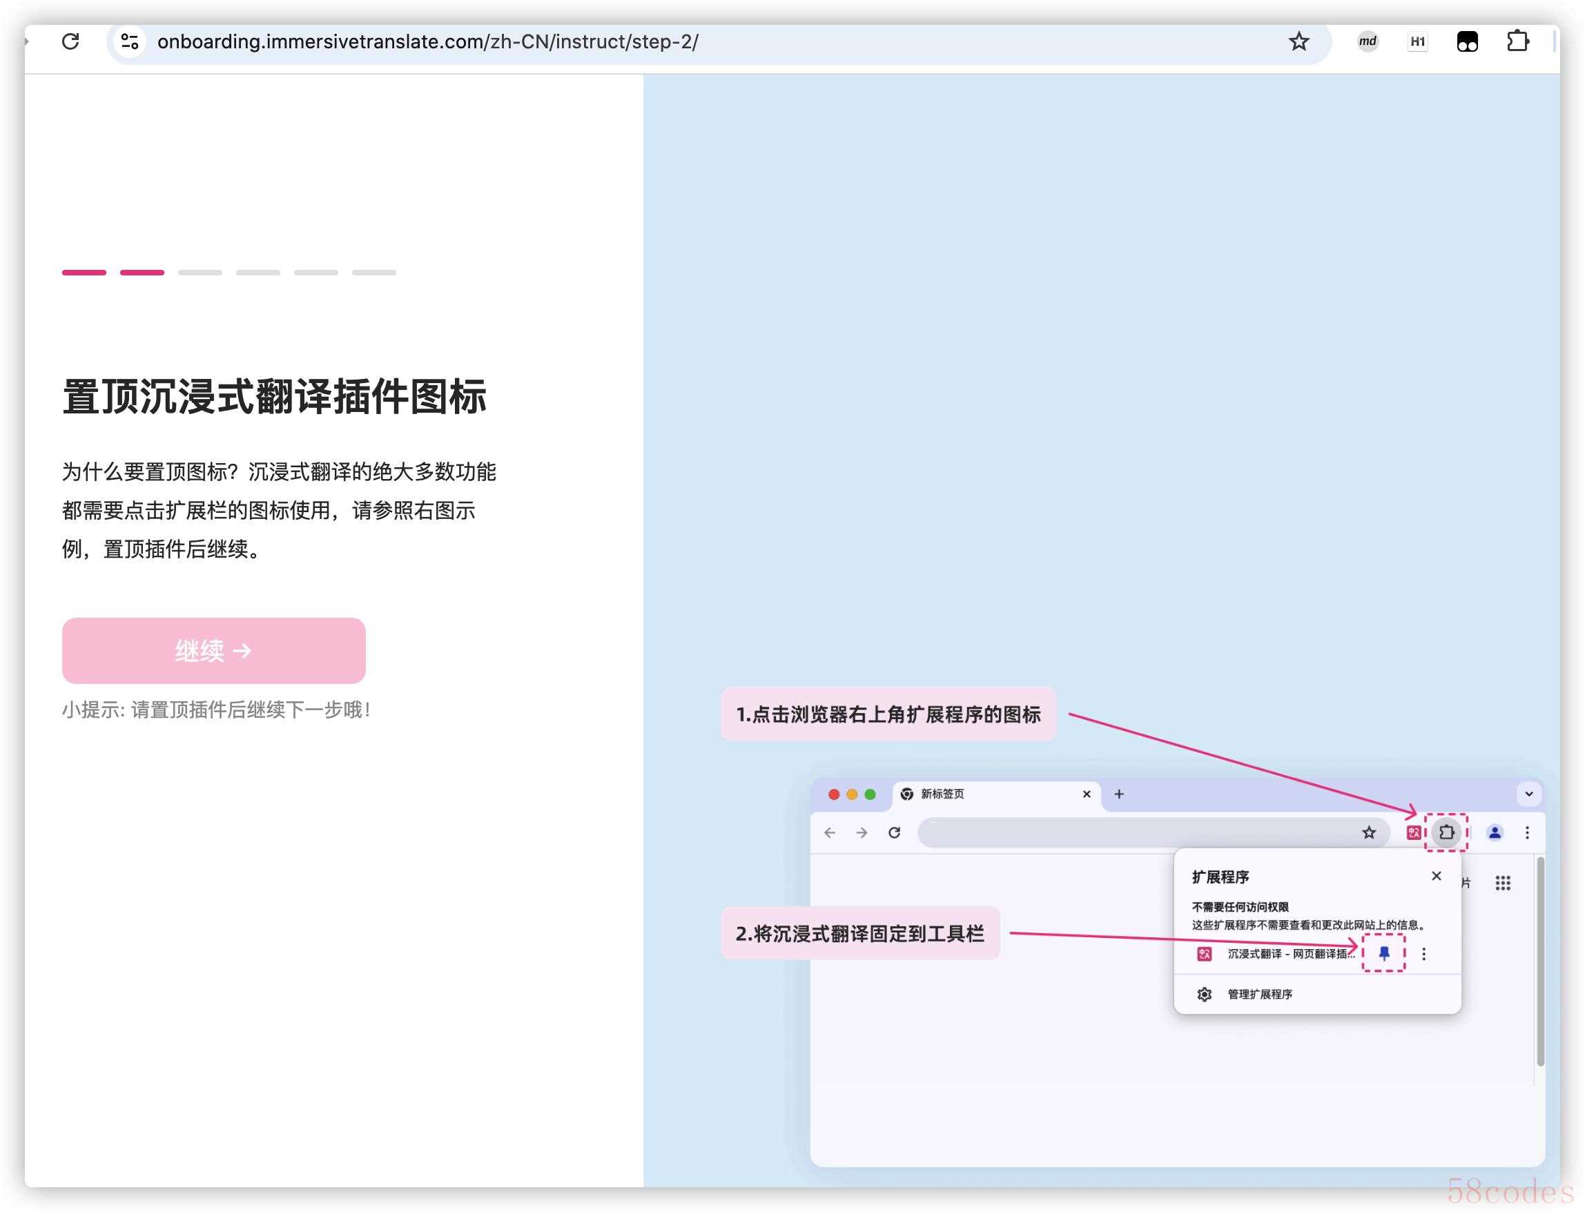Screen dimensions: 1585x1212
Task: Click bookmark star in illustrated browser
Action: [1368, 832]
